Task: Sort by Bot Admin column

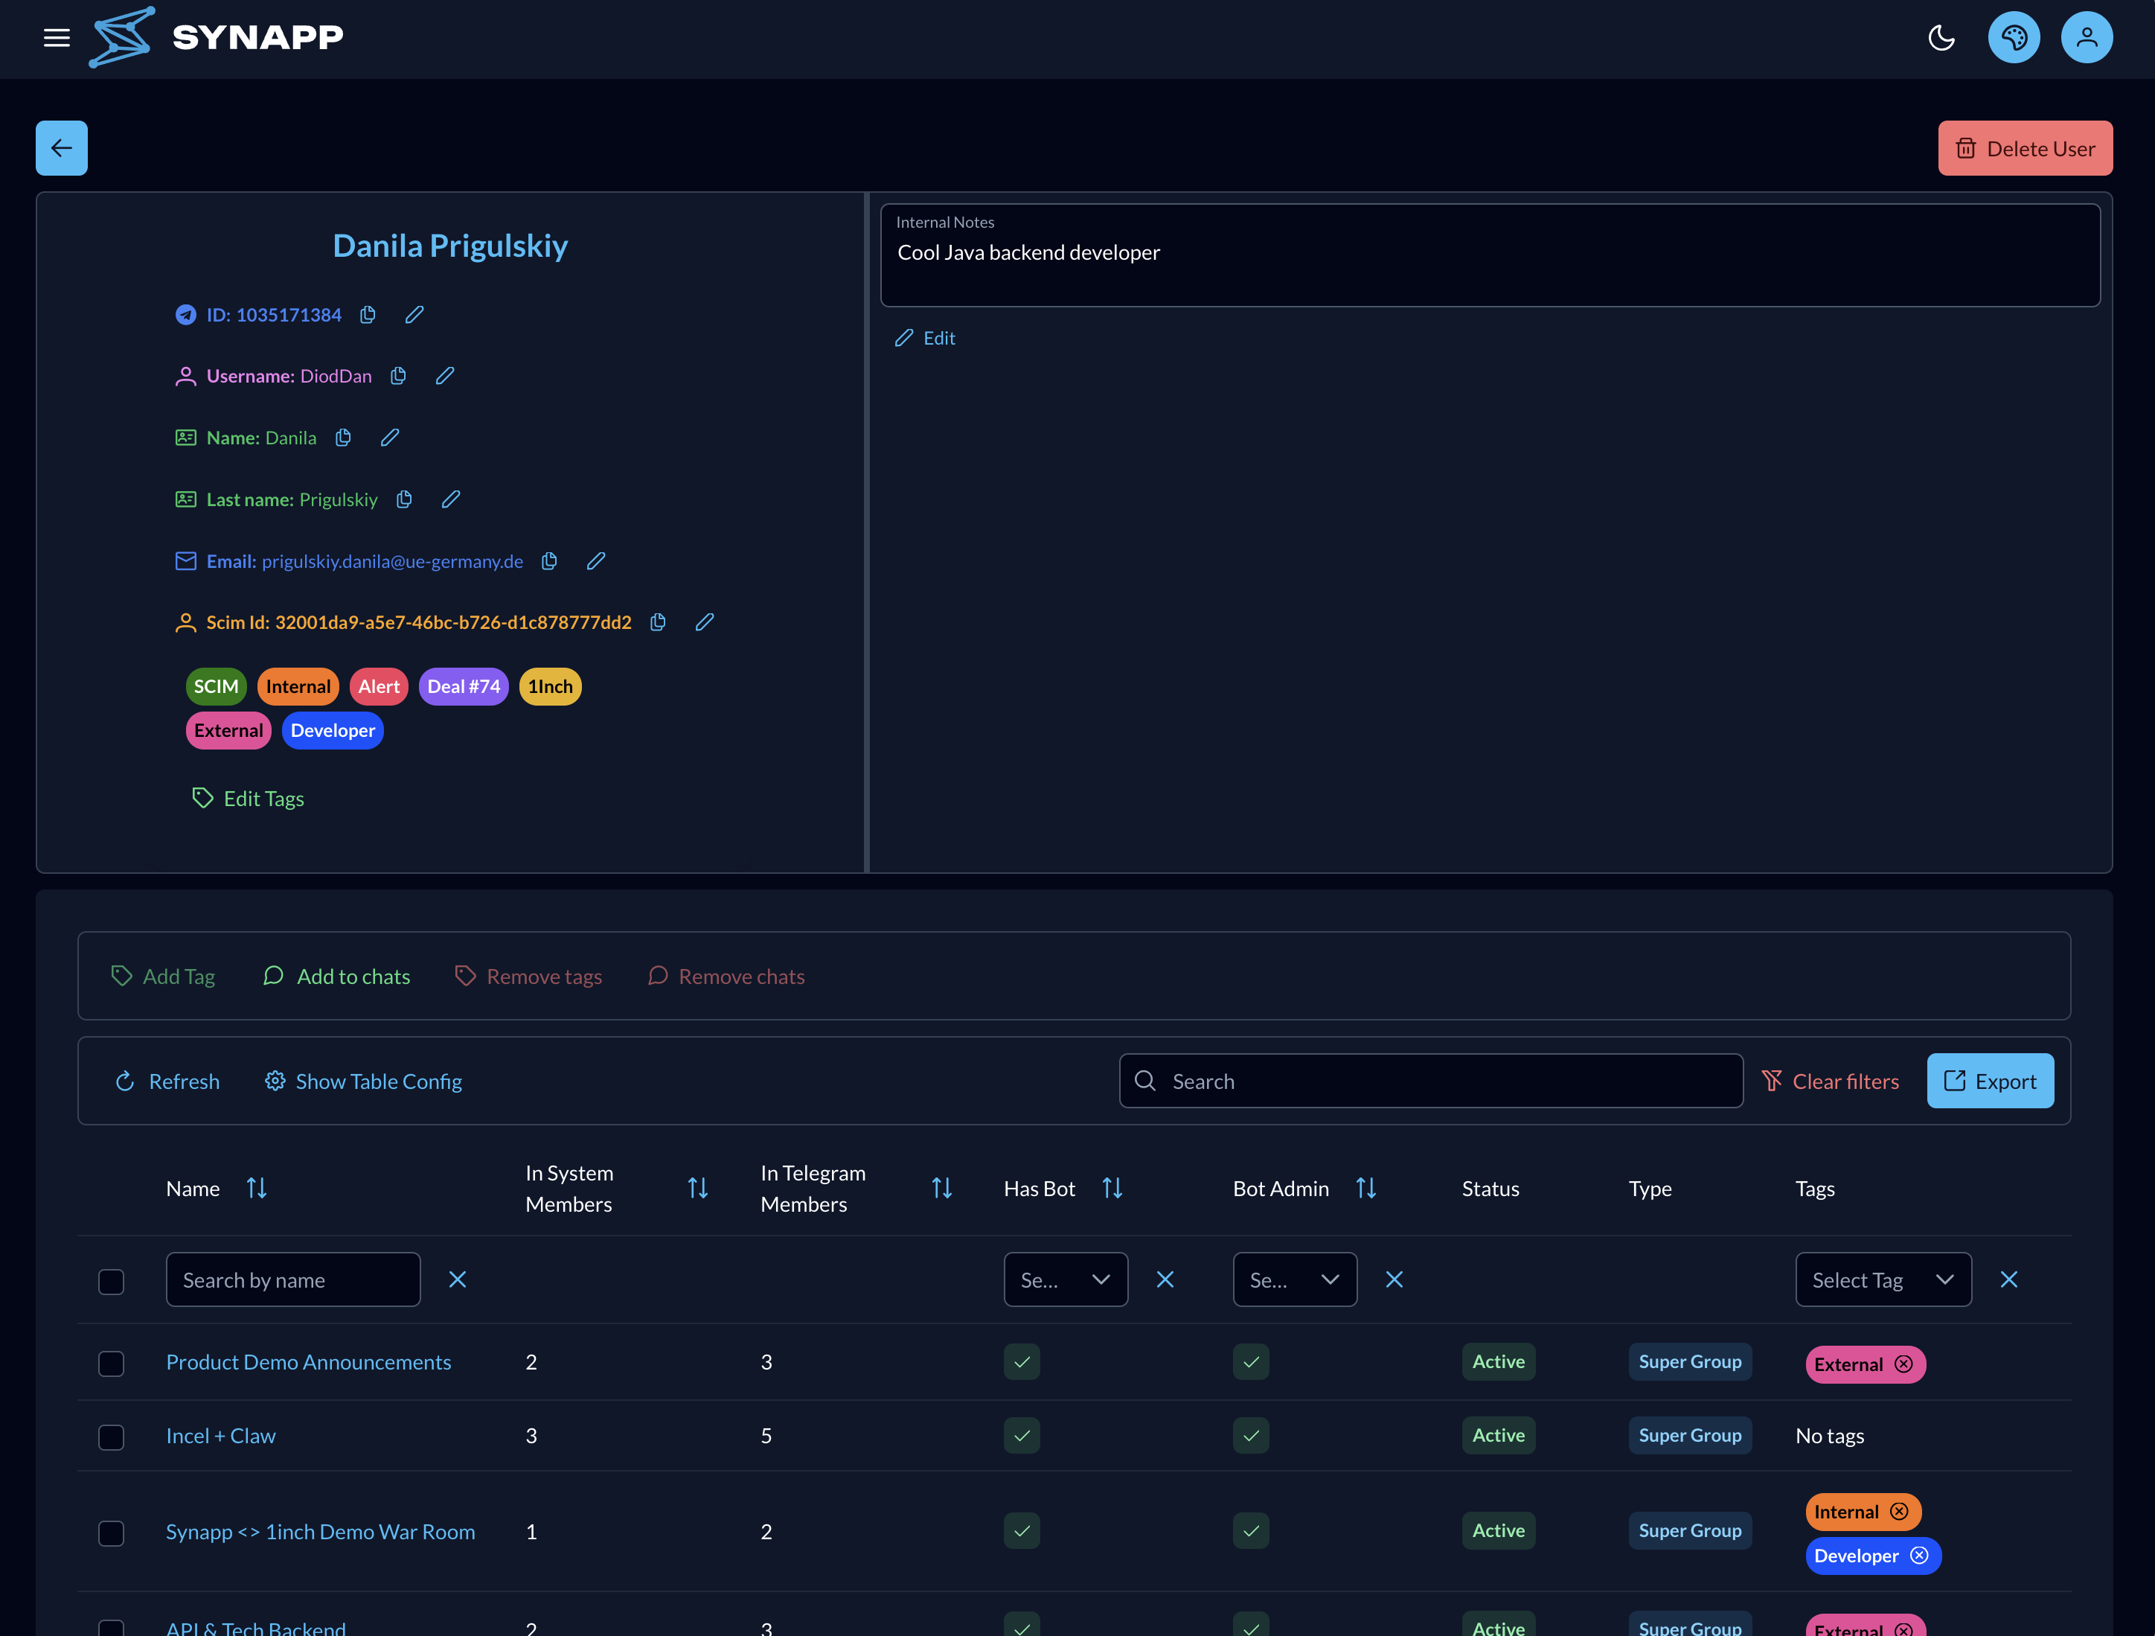Action: pos(1366,1188)
